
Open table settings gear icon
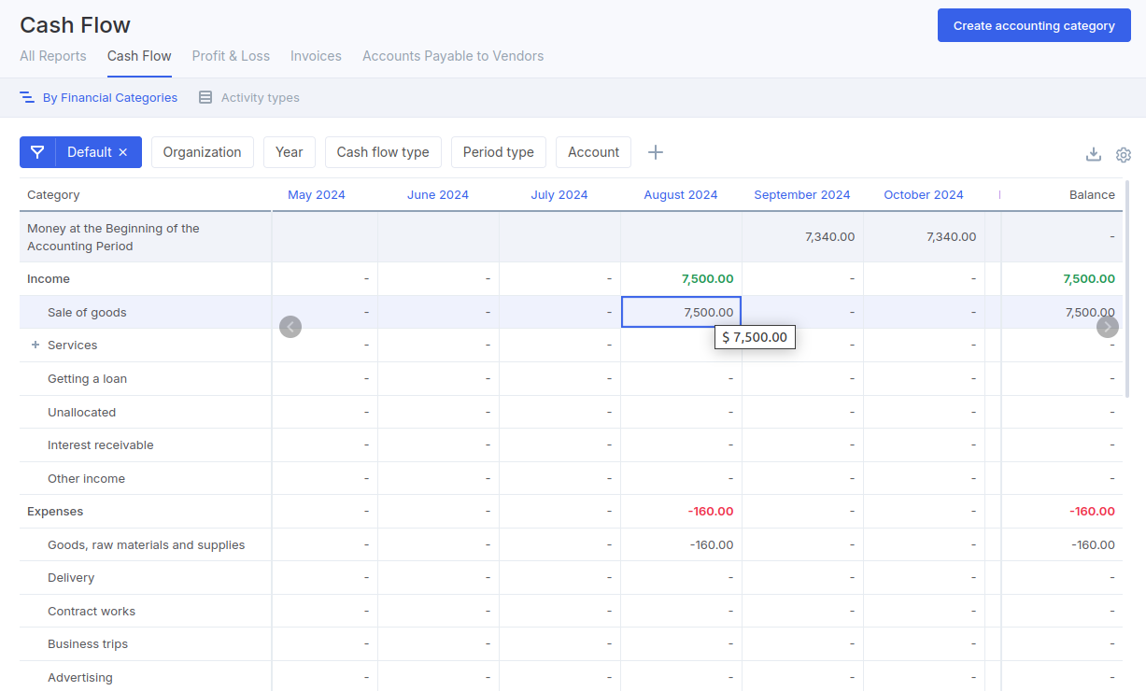point(1124,155)
